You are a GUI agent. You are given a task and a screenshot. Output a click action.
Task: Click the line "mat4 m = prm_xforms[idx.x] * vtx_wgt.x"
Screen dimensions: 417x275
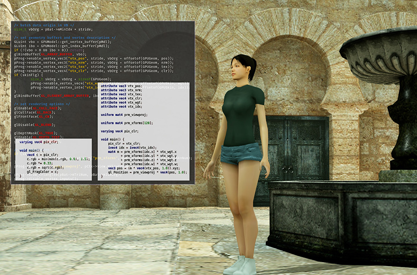click(x=142, y=152)
